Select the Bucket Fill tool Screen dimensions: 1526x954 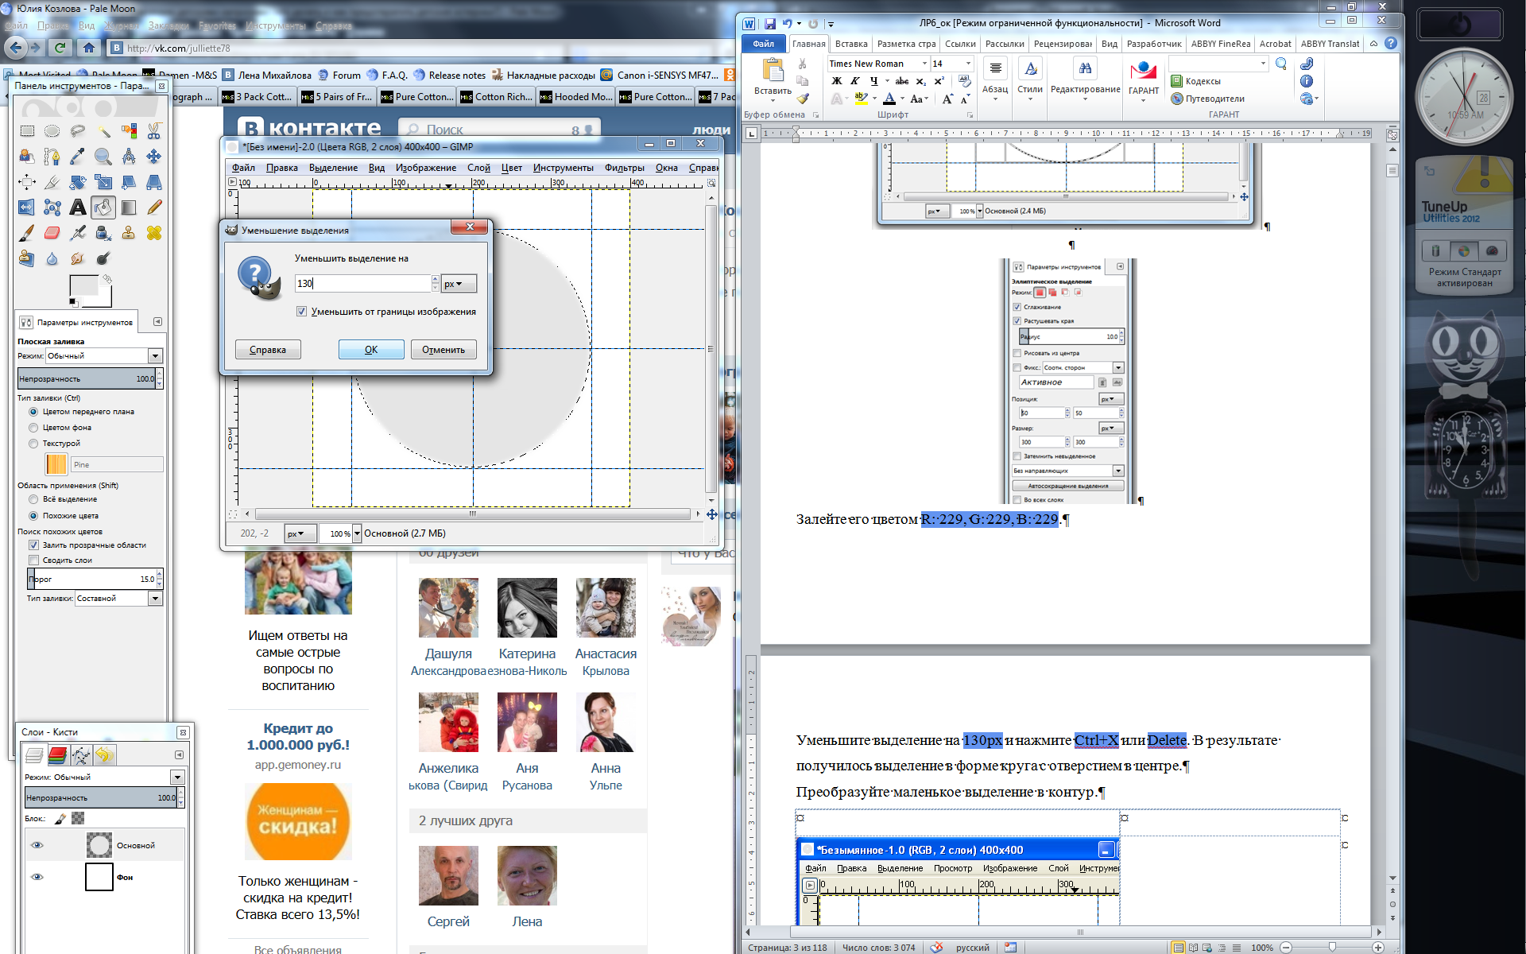103,207
